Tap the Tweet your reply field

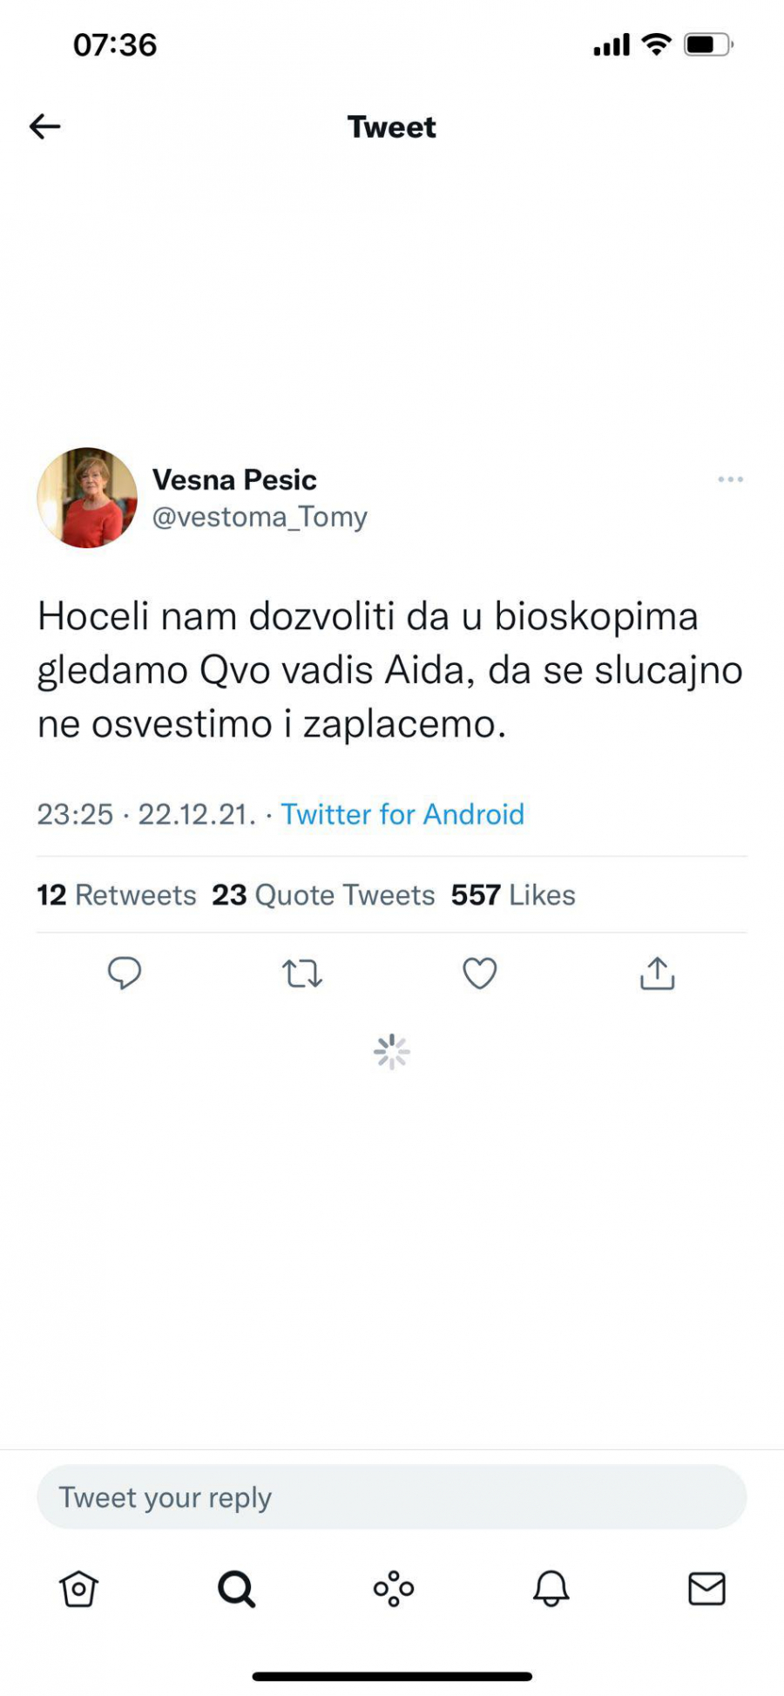coord(392,1496)
